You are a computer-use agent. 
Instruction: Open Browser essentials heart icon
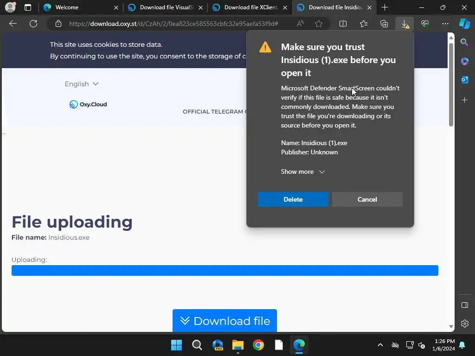[x=425, y=24]
